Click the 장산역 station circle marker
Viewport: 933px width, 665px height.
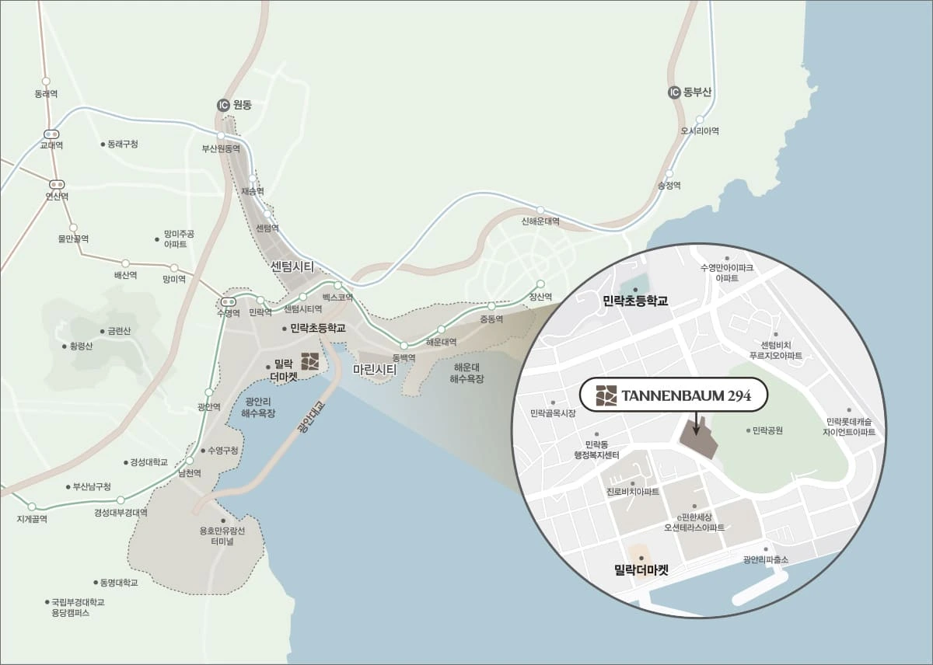pyautogui.click(x=540, y=284)
